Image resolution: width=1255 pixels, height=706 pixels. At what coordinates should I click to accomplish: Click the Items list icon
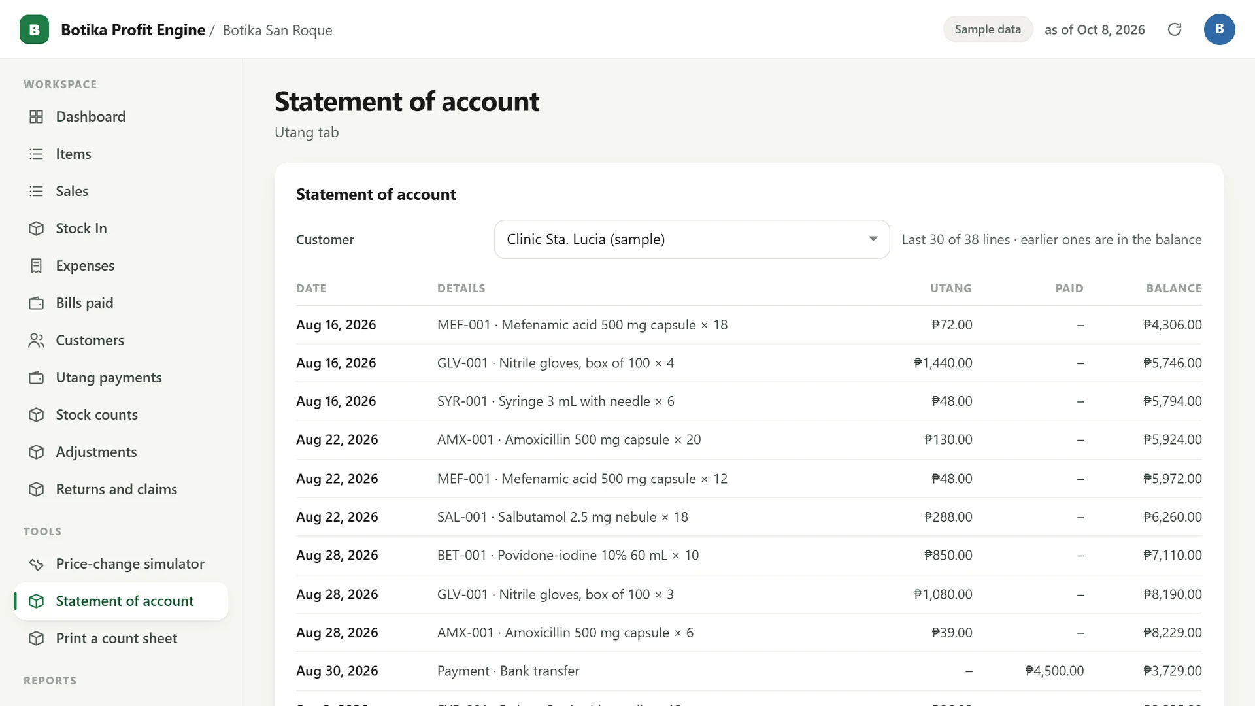click(x=37, y=154)
